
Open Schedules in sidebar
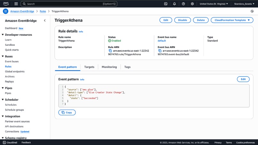pyautogui.click(x=11, y=105)
